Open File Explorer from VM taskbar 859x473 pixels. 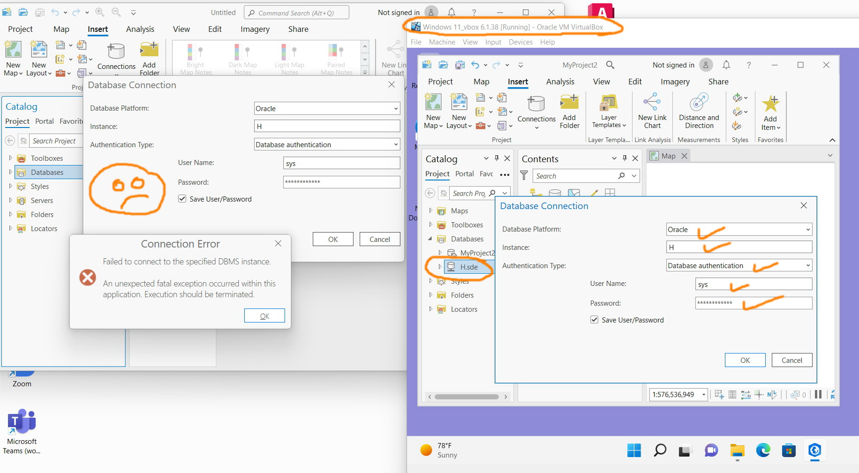[737, 450]
